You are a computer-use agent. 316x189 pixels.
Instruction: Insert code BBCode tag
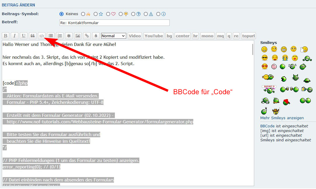tap(42, 36)
